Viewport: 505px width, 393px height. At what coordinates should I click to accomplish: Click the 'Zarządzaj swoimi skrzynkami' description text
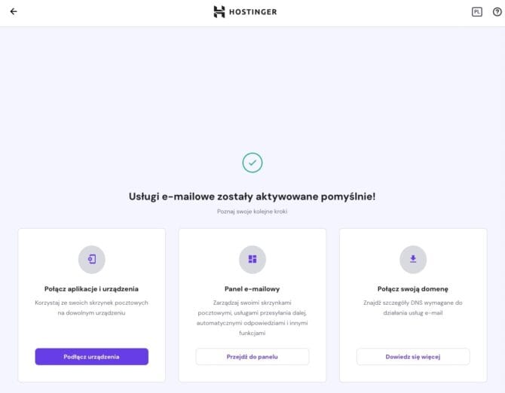click(x=252, y=317)
